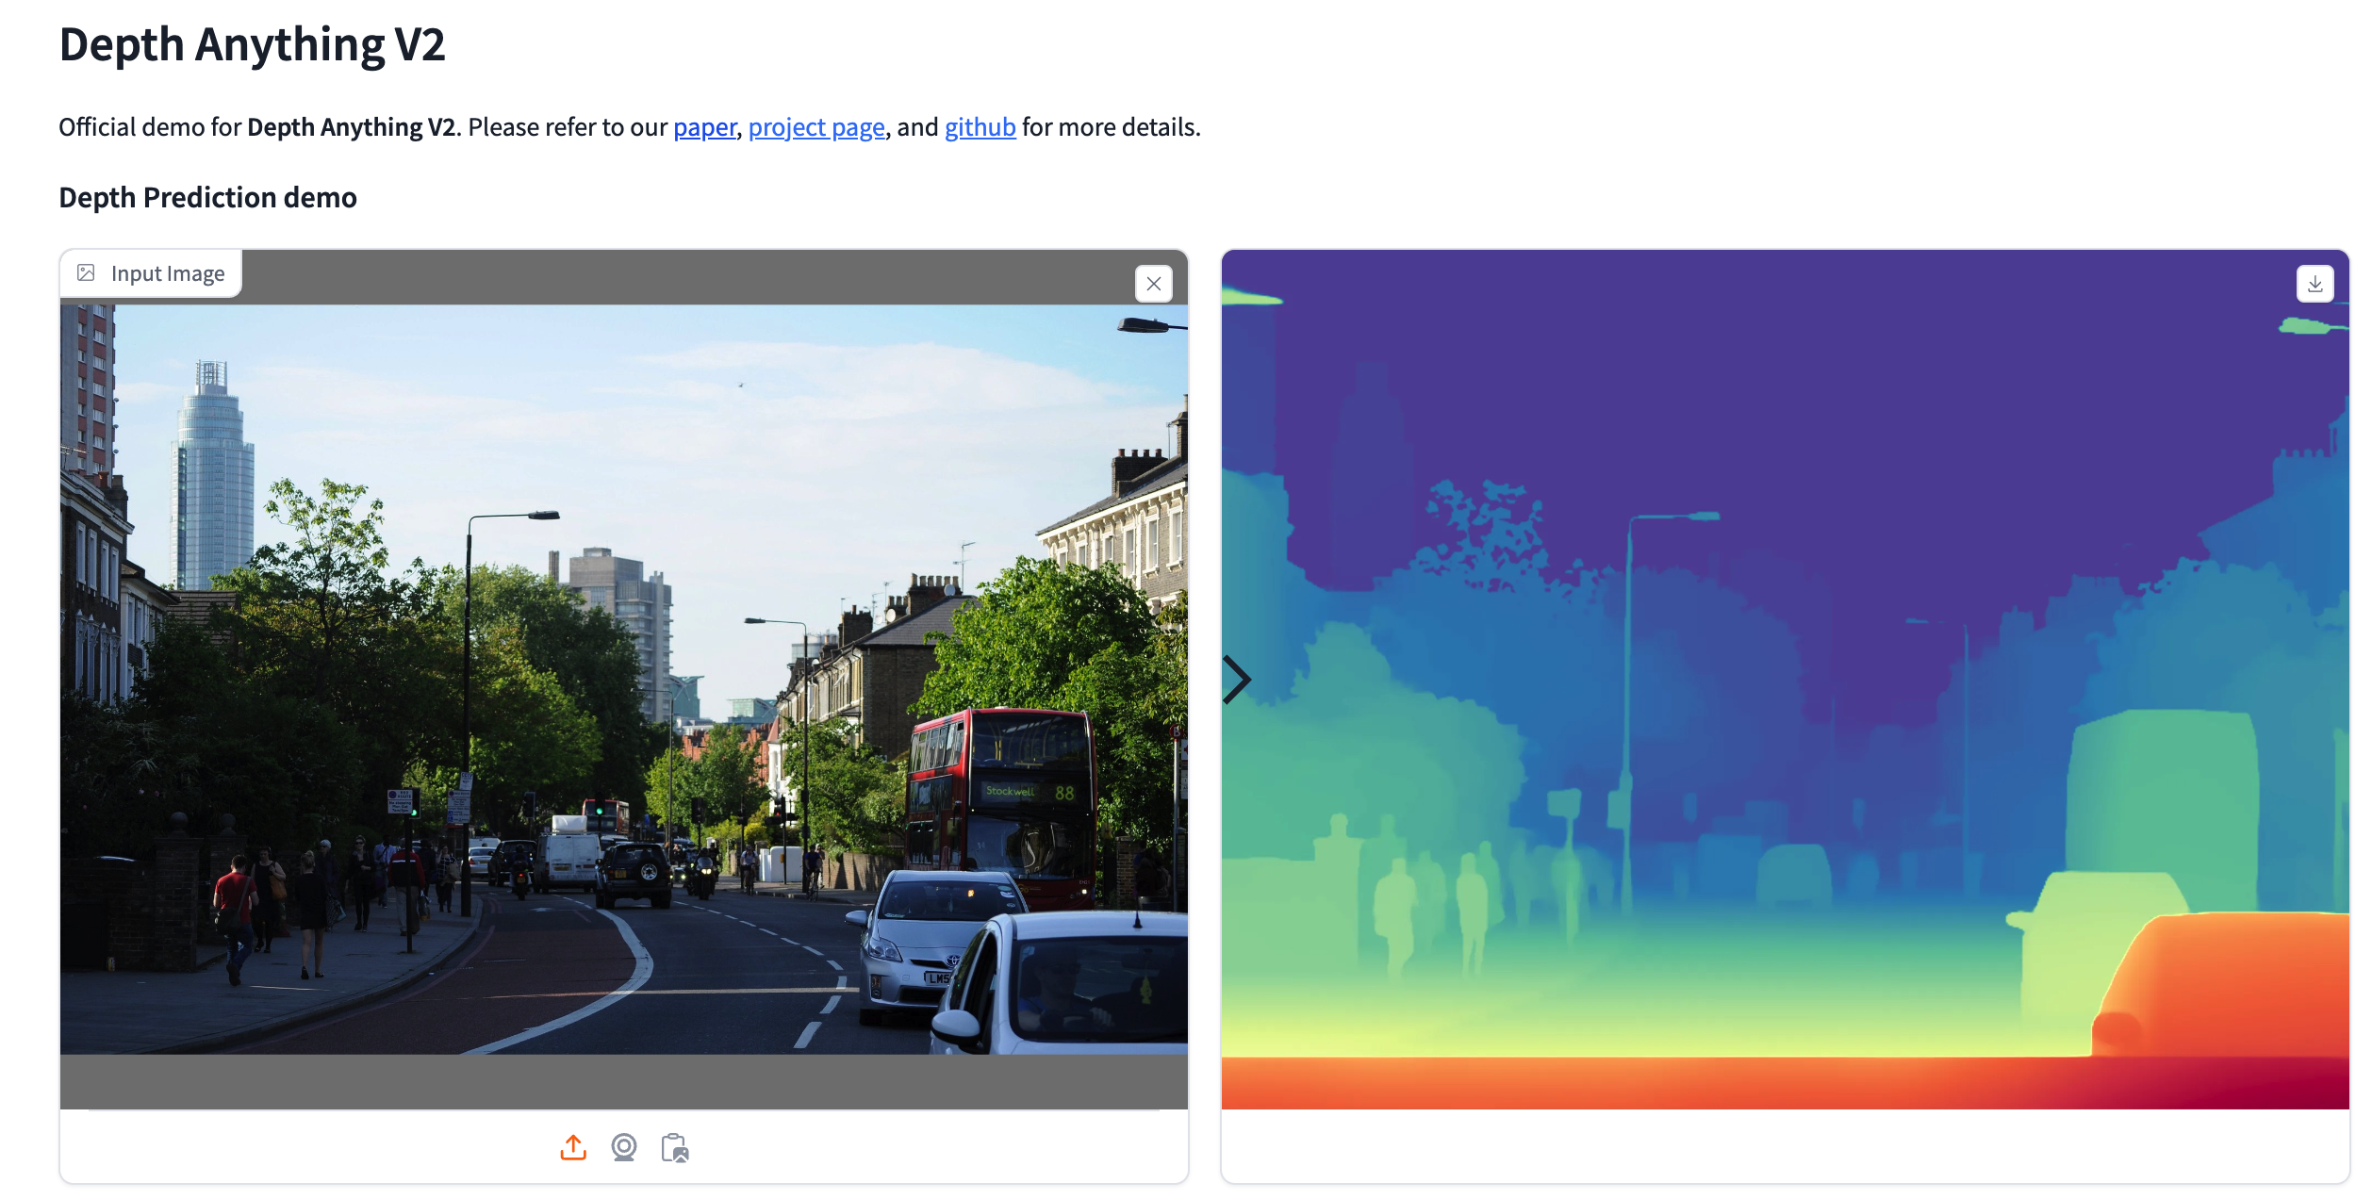Open the paper link
The width and height of the screenshot is (2372, 1199).
[x=704, y=127]
